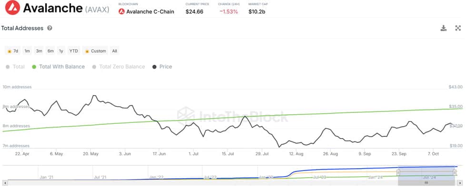This screenshot has width=466, height=191.
Task: Click the $19.00 price axis label
Action: 456,146
